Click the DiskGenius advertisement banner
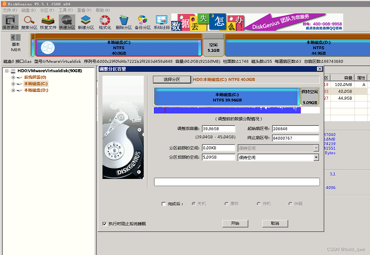The width and height of the screenshot is (370, 255). (x=257, y=22)
